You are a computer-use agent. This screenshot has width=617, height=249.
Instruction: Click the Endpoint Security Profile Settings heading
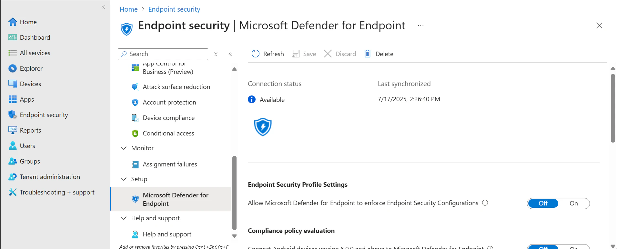point(298,184)
